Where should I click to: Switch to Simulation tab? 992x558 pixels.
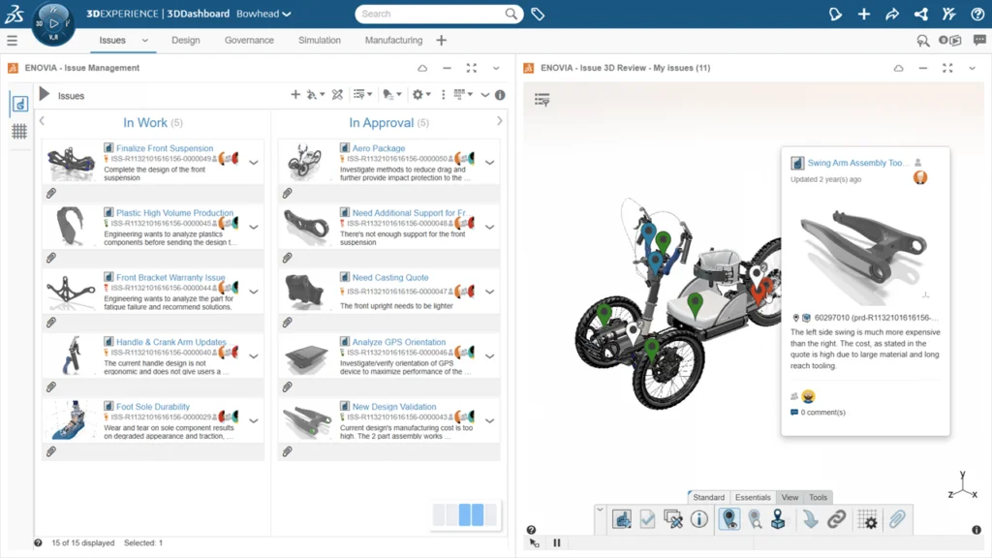(320, 40)
